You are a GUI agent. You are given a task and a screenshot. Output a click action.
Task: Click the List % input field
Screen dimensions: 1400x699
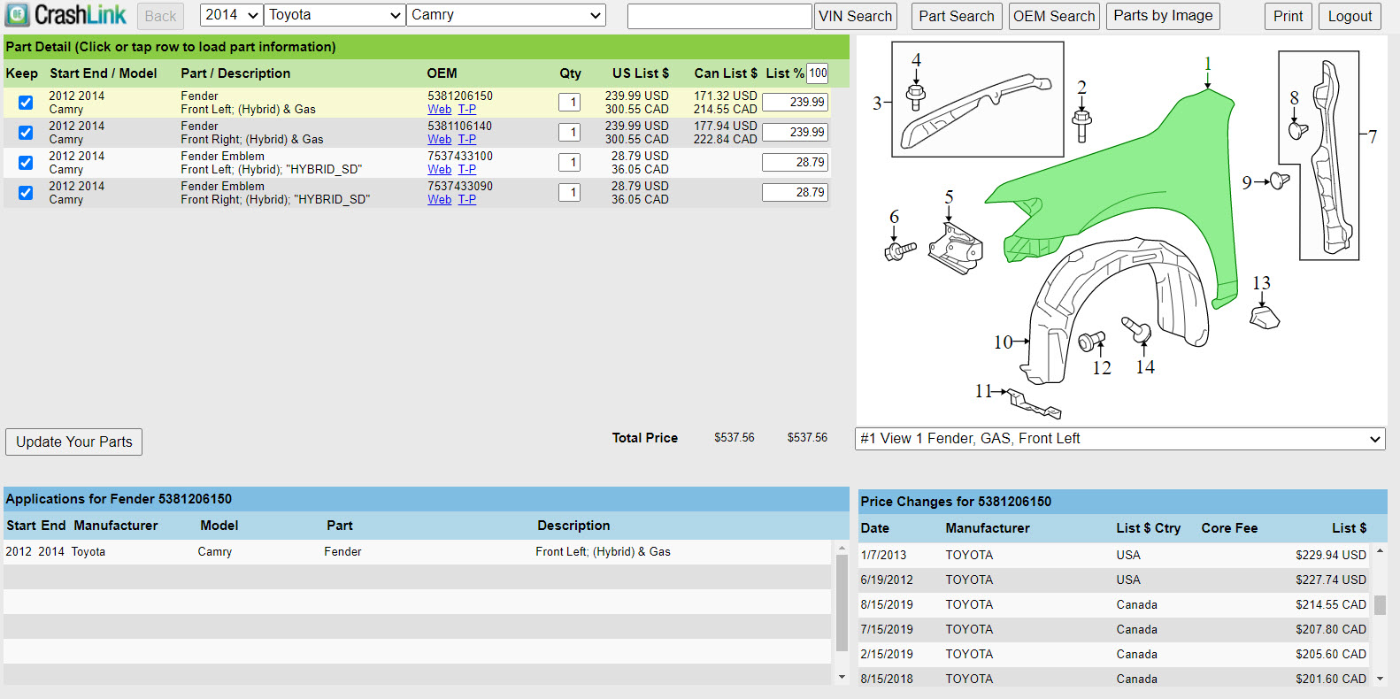tap(818, 73)
